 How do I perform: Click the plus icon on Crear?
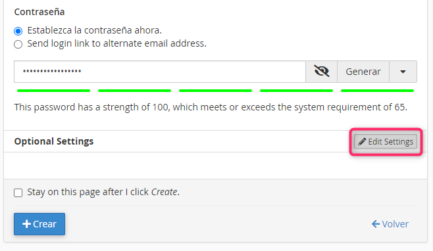[26, 224]
